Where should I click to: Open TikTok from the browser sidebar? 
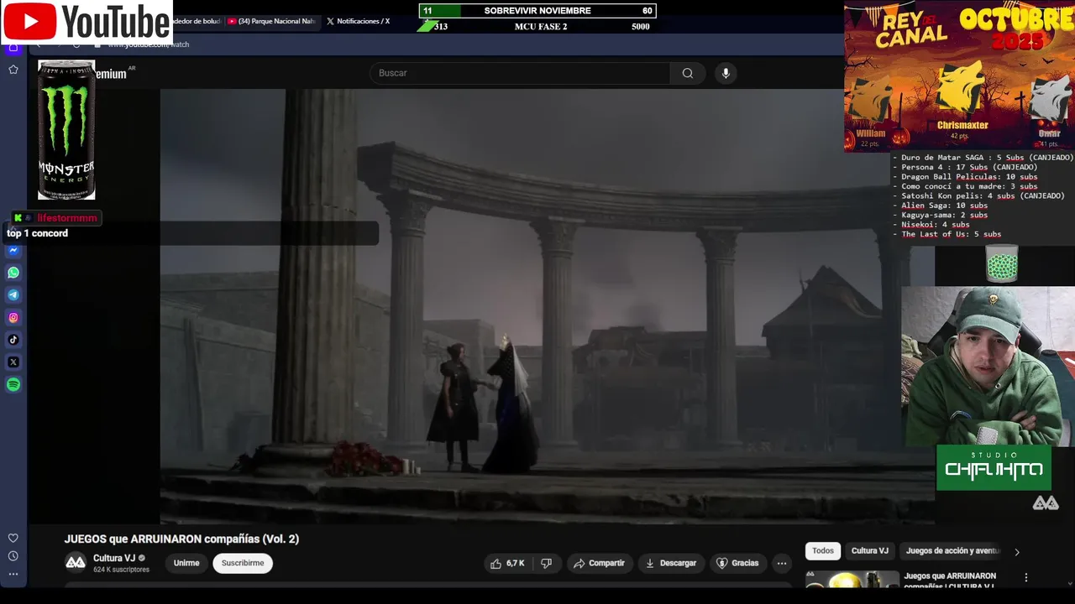pyautogui.click(x=13, y=340)
